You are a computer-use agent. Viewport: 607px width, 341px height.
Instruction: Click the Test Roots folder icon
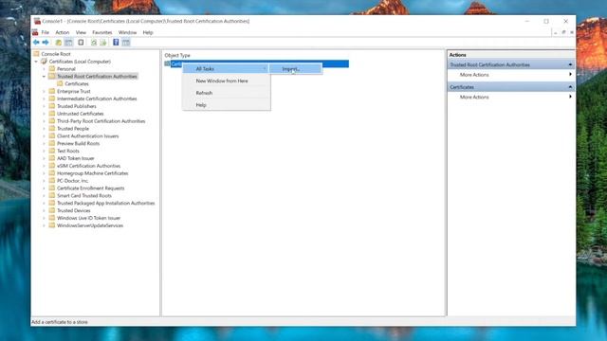click(x=52, y=151)
